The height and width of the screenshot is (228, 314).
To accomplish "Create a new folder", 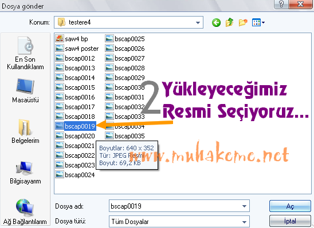I will 243,22.
